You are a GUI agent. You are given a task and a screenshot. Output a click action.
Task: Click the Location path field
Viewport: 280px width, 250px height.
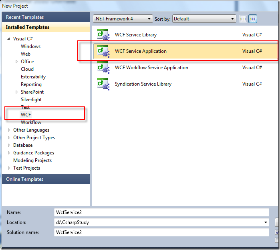click(161, 222)
